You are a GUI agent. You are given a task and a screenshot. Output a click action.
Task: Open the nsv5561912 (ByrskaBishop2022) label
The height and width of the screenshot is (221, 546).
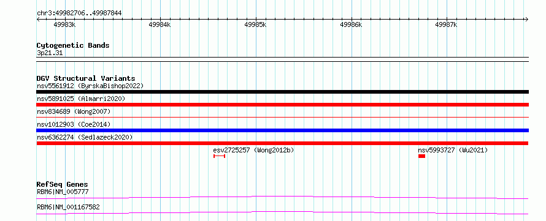(x=90, y=86)
